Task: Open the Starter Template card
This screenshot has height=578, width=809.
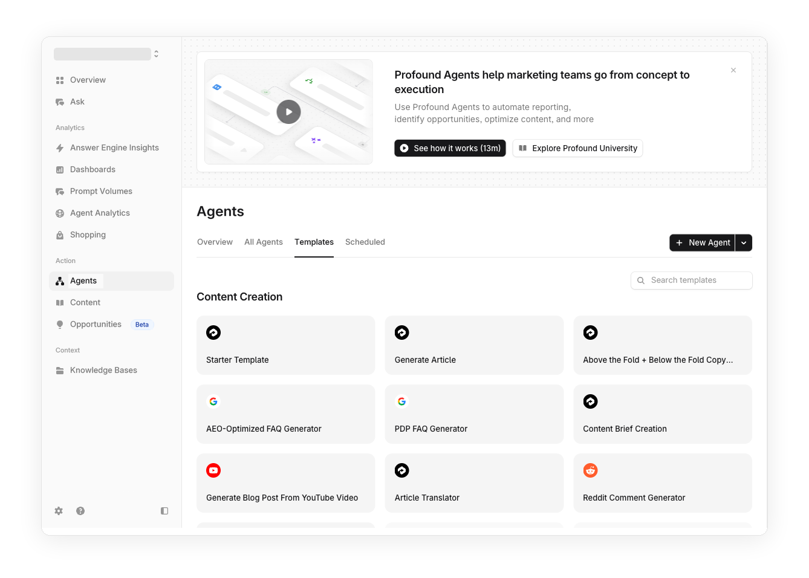Action: (286, 345)
